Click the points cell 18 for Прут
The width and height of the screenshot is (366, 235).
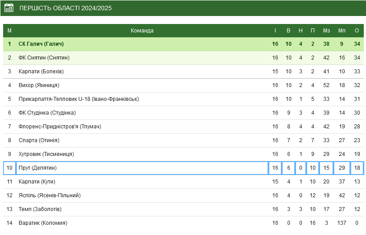tap(357, 168)
